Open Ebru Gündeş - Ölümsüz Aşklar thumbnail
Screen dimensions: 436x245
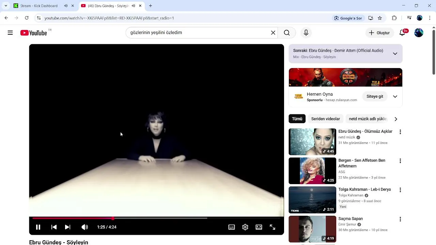pyautogui.click(x=312, y=142)
